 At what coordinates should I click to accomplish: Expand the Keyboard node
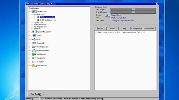29,43
